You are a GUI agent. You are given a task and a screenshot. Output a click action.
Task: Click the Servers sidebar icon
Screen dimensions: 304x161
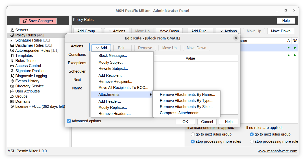coord(12,30)
